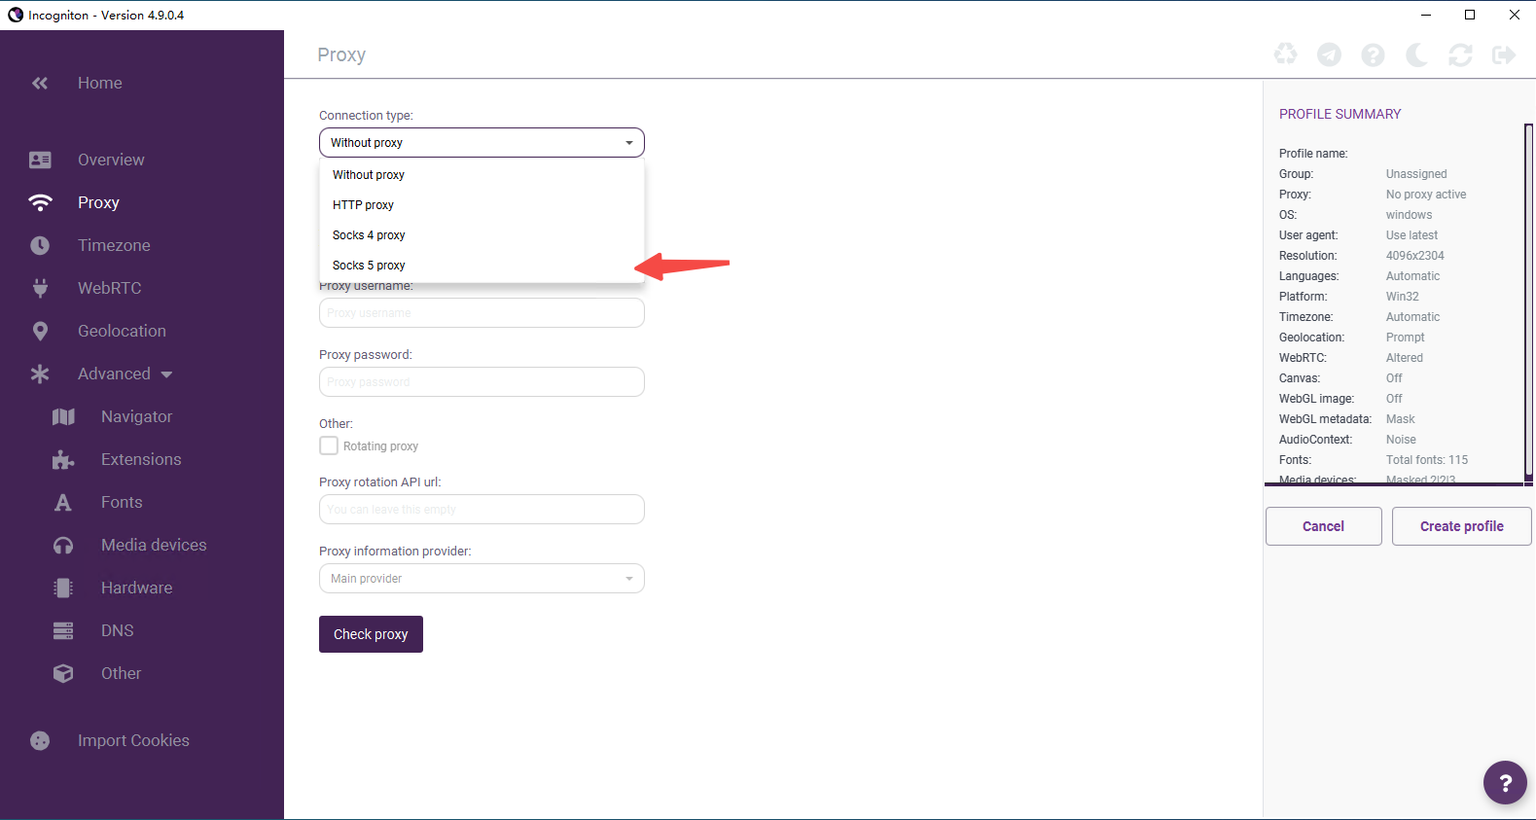Toggle dark mode with the moon icon
This screenshot has width=1536, height=820.
click(1416, 55)
